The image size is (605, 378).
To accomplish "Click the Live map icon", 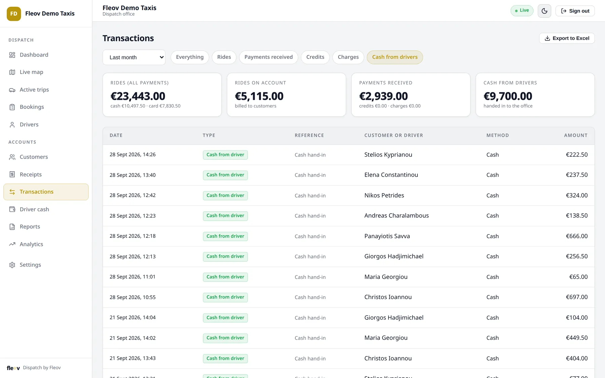I will (12, 72).
